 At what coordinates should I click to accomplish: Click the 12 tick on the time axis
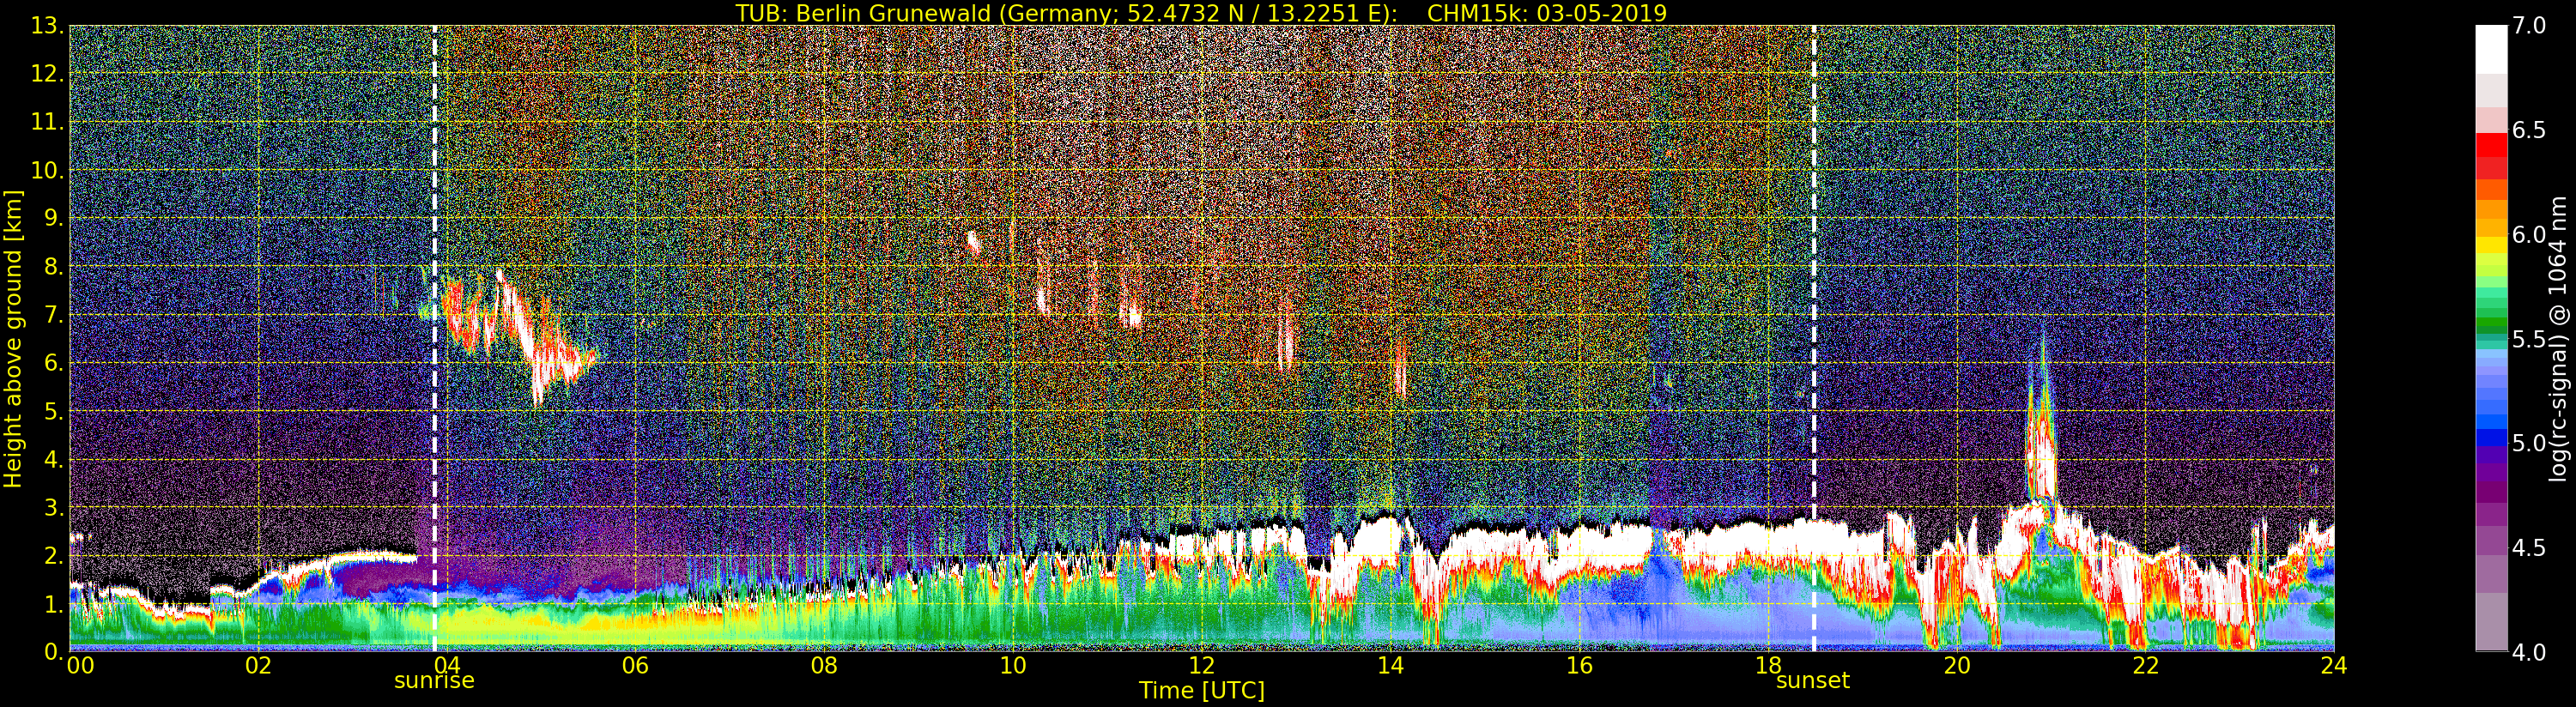(x=1201, y=666)
